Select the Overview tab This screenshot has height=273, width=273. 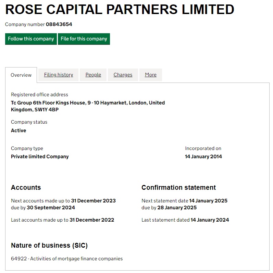coord(21,75)
